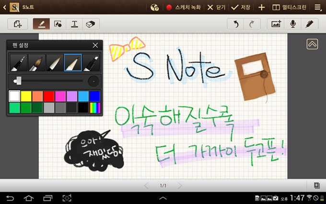326x204 pixels.
Task: Open the globe help icon
Action: pyautogui.click(x=154, y=8)
